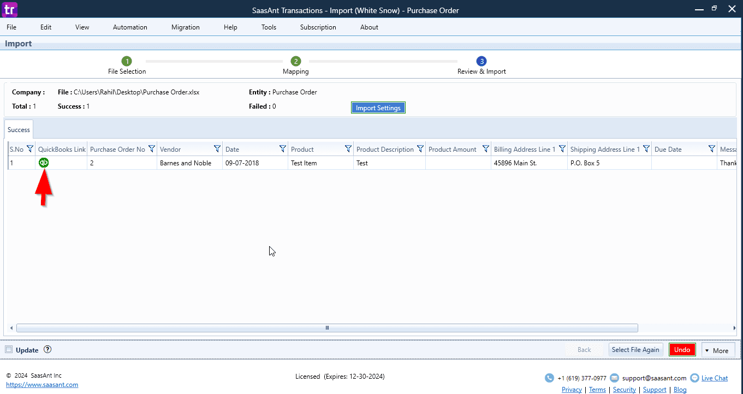
Task: Open the Blog link
Action: point(680,390)
